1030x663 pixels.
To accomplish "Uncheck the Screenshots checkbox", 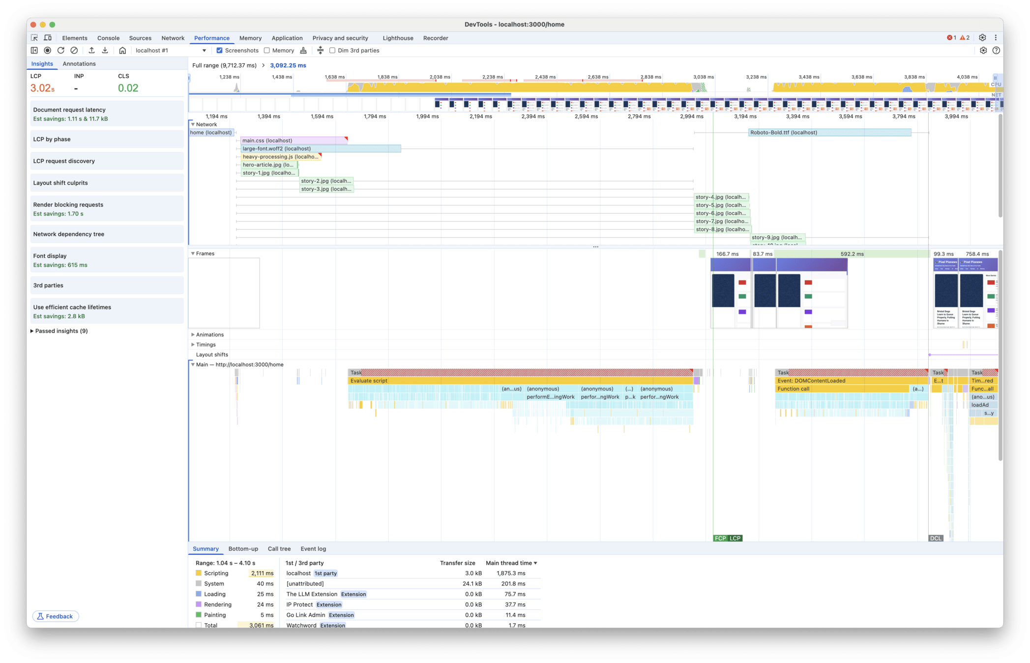I will tap(219, 51).
